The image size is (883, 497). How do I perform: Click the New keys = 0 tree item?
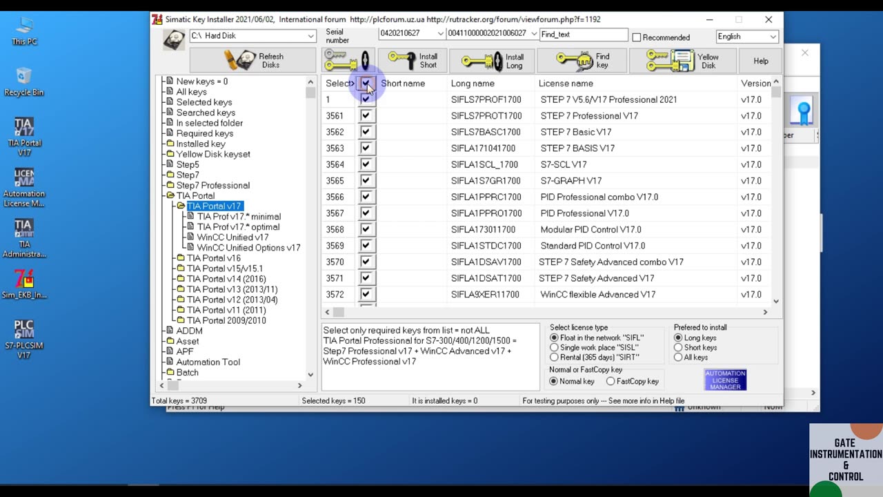[x=201, y=81]
